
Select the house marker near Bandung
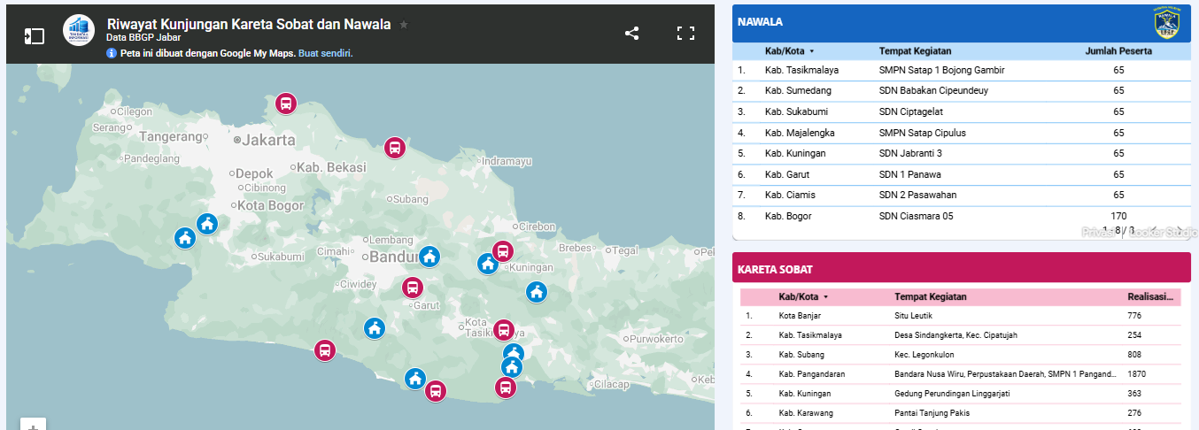pyautogui.click(x=429, y=257)
